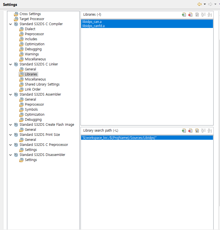Move library up in Libraries (-l) toolbar
Image resolution: width=220 pixels, height=230 pixels.
203,15
